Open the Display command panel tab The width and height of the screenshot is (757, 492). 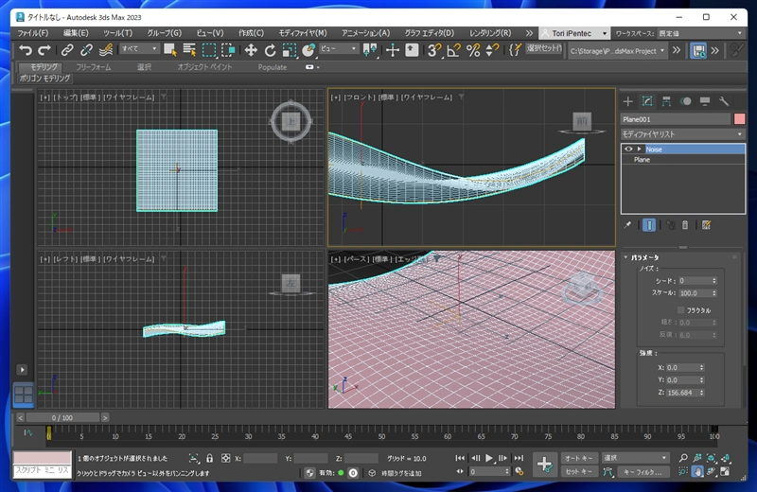[x=705, y=101]
